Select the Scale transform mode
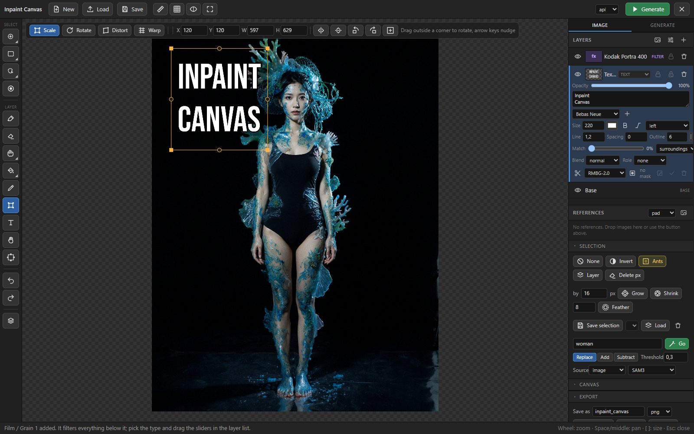This screenshot has height=434, width=694. [x=44, y=30]
